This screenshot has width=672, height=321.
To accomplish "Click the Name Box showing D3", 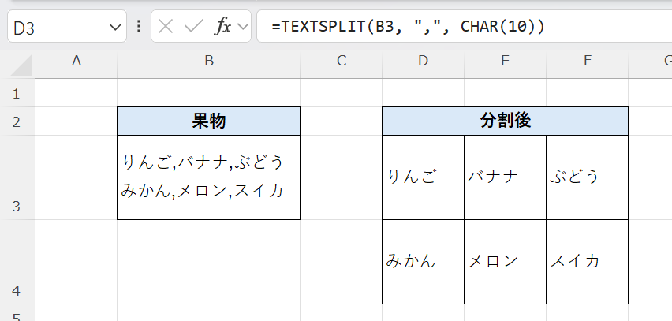I will pos(55,27).
